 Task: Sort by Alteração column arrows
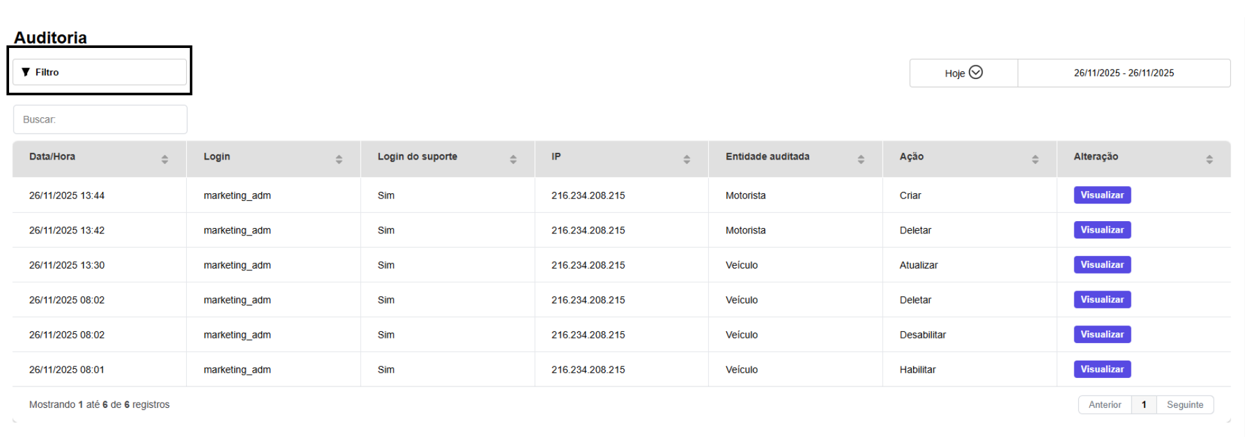coord(1209,159)
